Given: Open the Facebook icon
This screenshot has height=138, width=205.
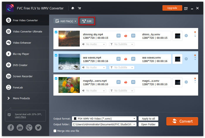Looking at the screenshot, I should tap(11, 127).
